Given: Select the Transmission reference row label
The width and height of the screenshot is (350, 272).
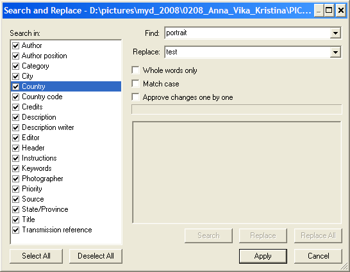Looking at the screenshot, I should 57,230.
